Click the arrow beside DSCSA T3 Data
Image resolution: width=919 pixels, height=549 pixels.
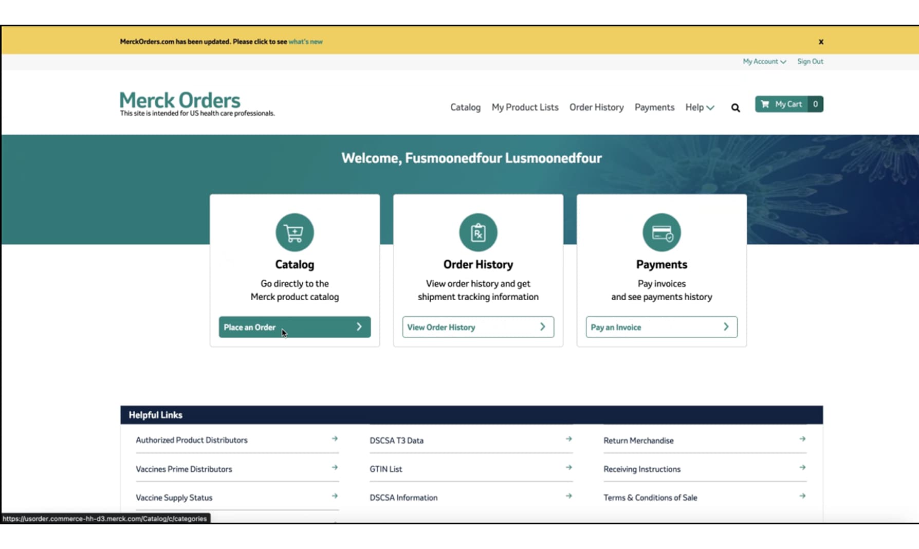(x=568, y=439)
